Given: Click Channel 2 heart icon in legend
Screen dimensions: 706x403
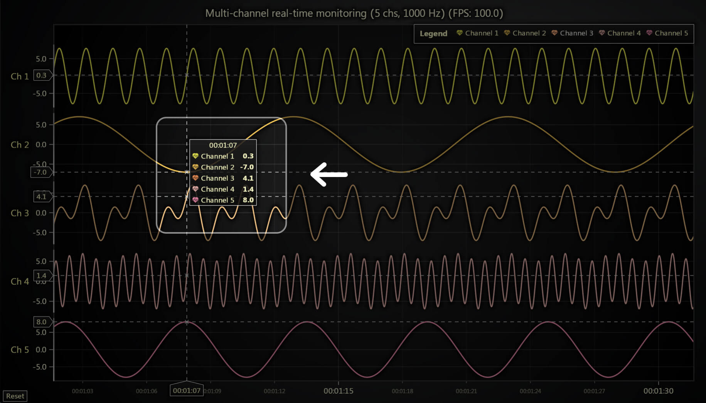Looking at the screenshot, I should click(507, 33).
